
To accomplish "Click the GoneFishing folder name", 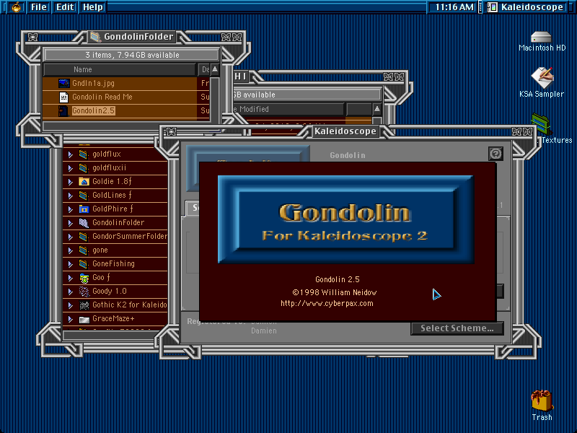I will point(113,264).
